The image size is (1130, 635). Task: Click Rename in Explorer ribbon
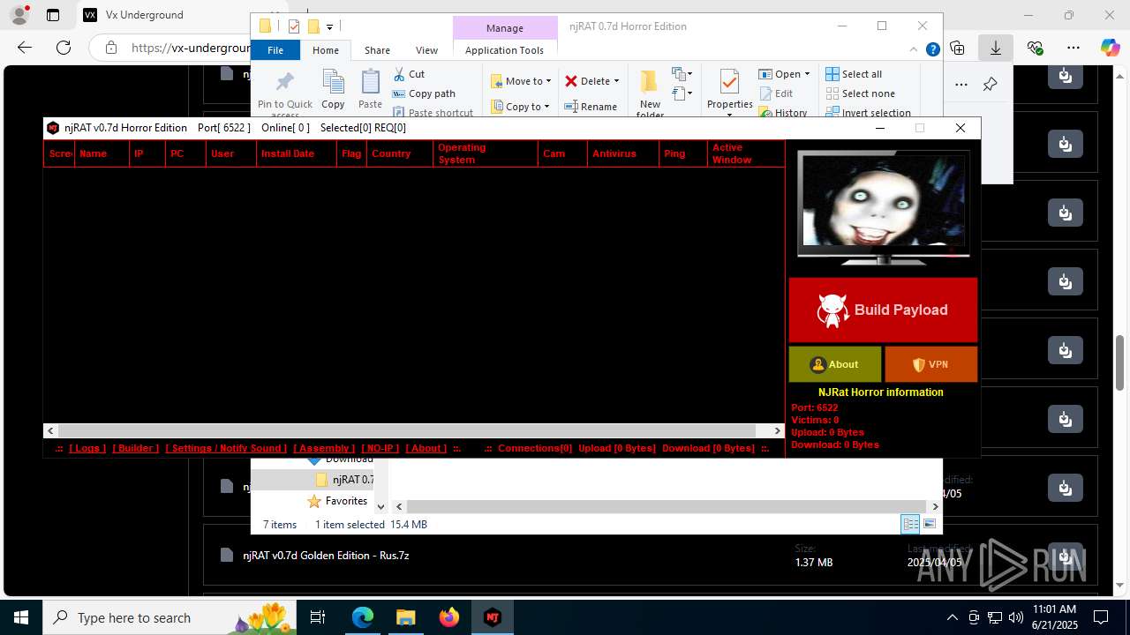pyautogui.click(x=591, y=107)
